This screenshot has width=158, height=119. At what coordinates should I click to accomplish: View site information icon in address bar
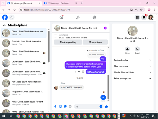point(21,10)
